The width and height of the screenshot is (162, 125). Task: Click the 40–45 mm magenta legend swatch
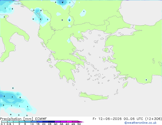[x=69, y=122]
